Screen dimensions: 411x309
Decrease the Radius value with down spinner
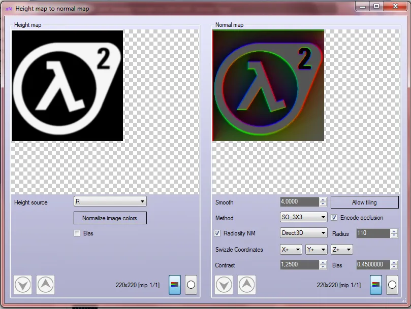[394, 235]
